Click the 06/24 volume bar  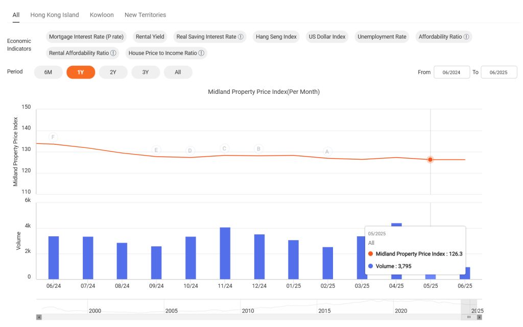pos(53,258)
